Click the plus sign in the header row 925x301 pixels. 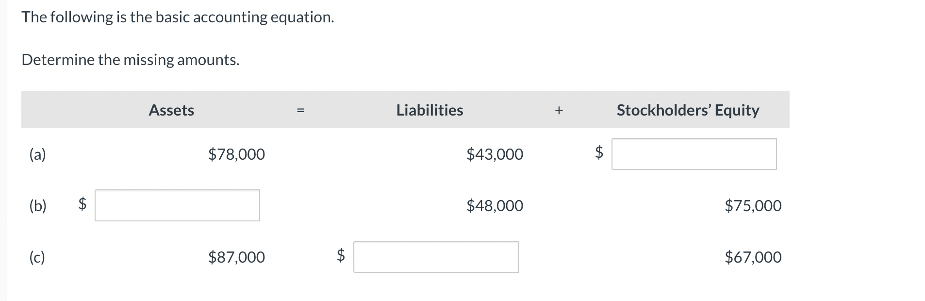click(x=559, y=111)
